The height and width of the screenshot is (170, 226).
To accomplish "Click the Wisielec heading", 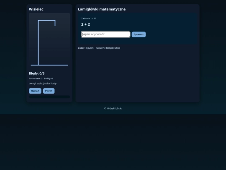I will tap(36, 9).
